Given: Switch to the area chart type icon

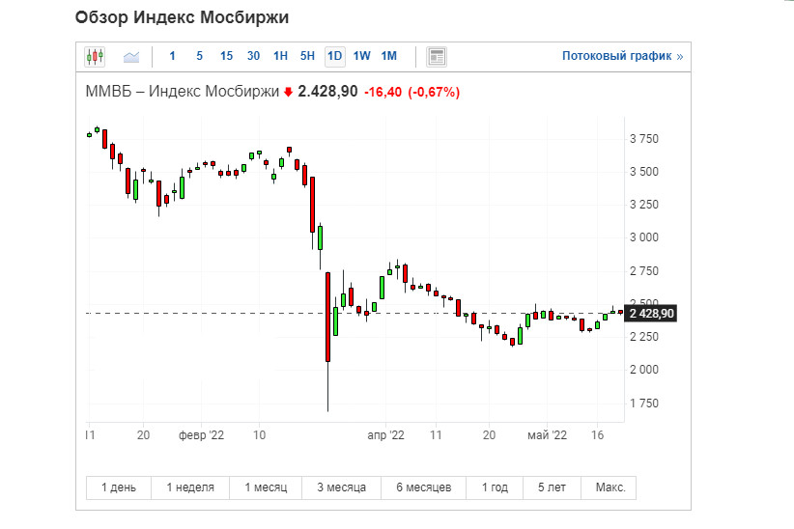Looking at the screenshot, I should [131, 57].
